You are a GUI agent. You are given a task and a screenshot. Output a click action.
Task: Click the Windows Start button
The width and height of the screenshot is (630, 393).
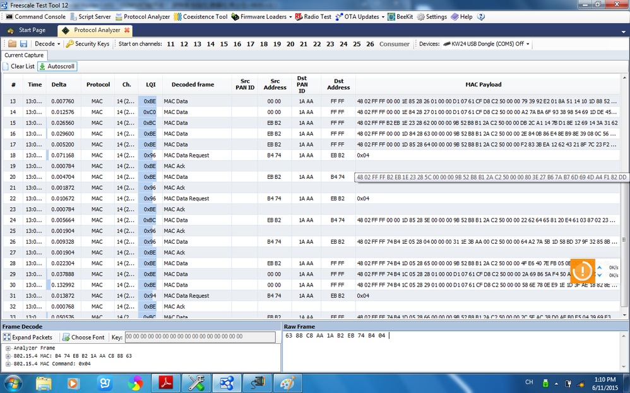coord(13,383)
